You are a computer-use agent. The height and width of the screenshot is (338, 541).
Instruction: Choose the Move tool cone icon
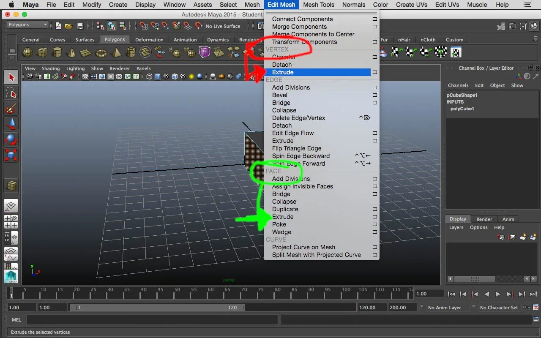pyautogui.click(x=11, y=124)
